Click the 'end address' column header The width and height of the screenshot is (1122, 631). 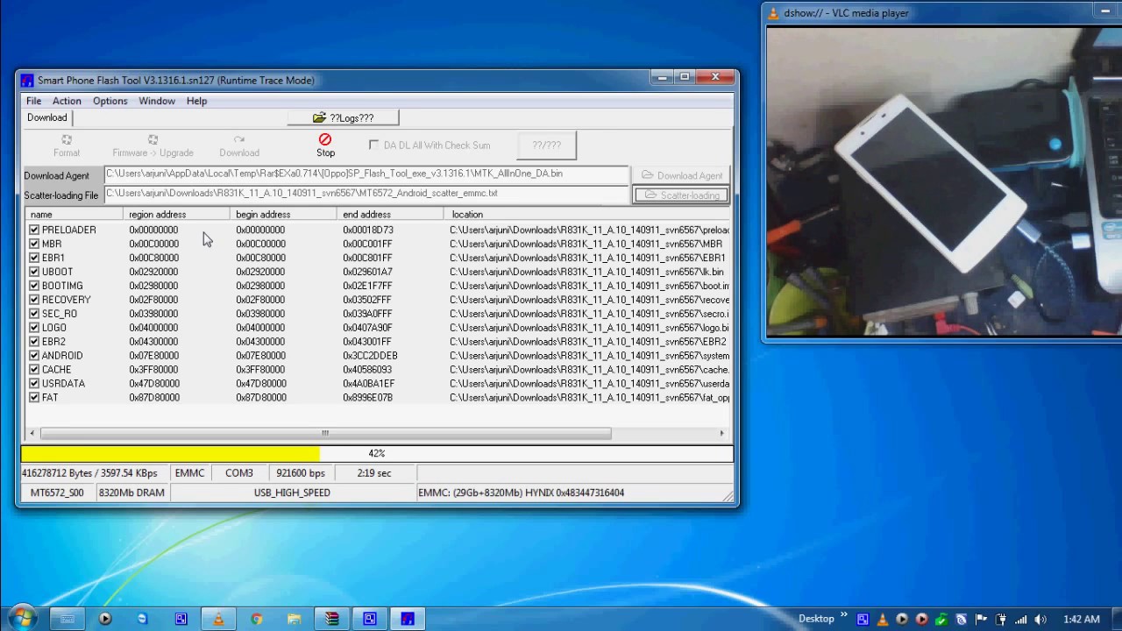click(x=391, y=214)
